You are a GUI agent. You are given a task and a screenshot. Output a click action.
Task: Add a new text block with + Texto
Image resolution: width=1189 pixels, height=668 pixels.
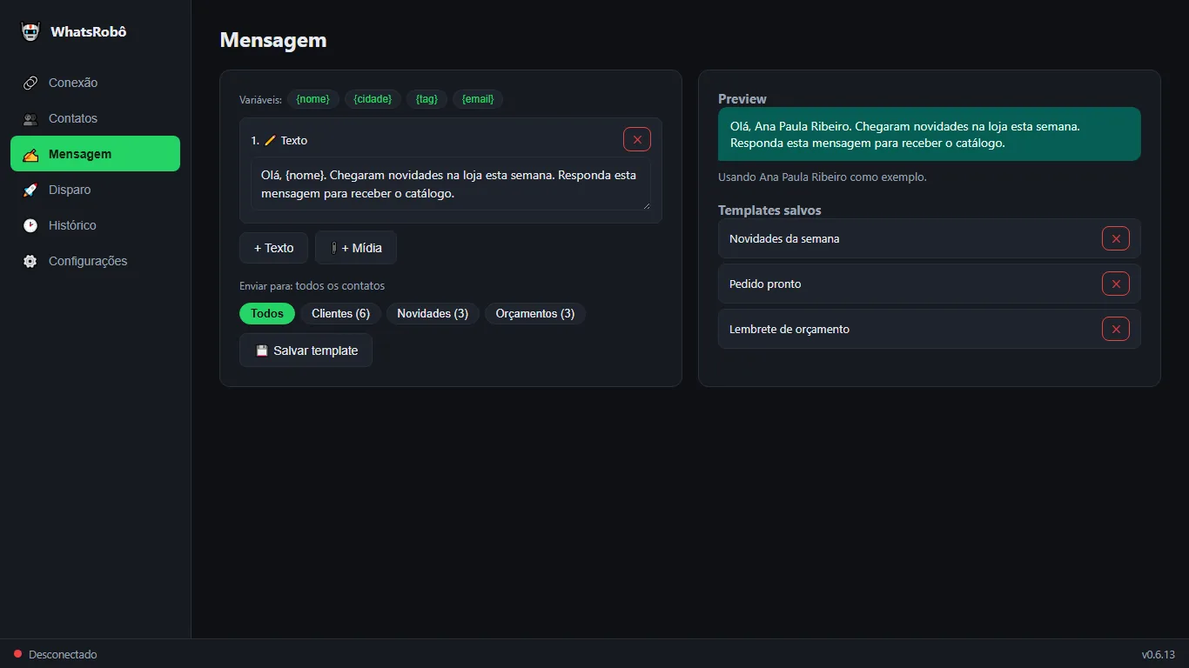[x=273, y=248]
